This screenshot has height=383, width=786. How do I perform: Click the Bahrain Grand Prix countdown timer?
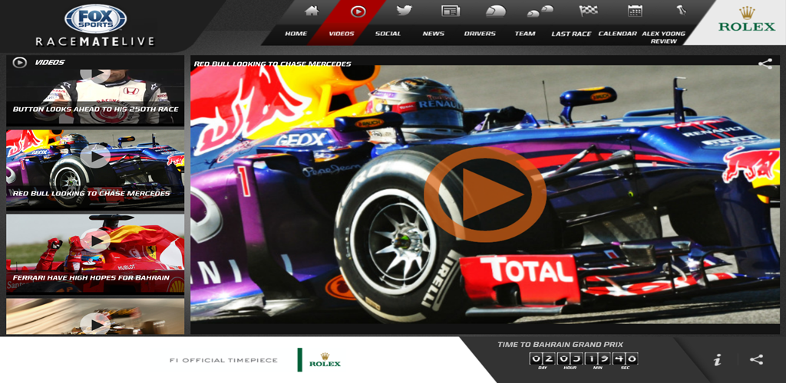click(x=583, y=361)
